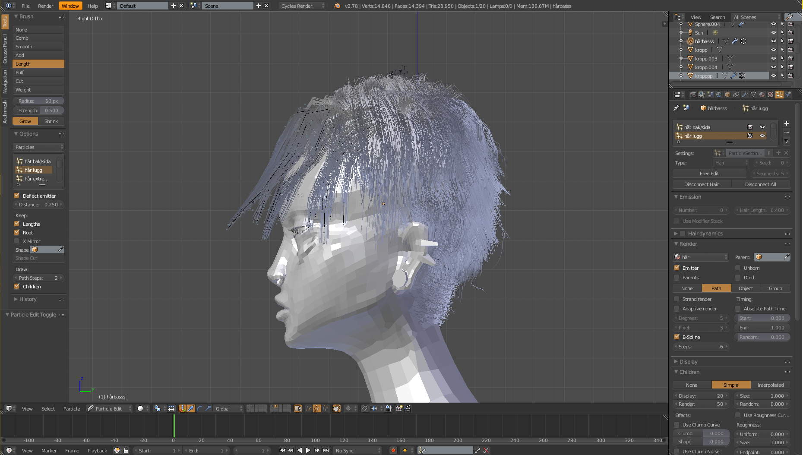Uncheck Deflect emitter option
Screen dimensions: 803x455
(x=17, y=196)
